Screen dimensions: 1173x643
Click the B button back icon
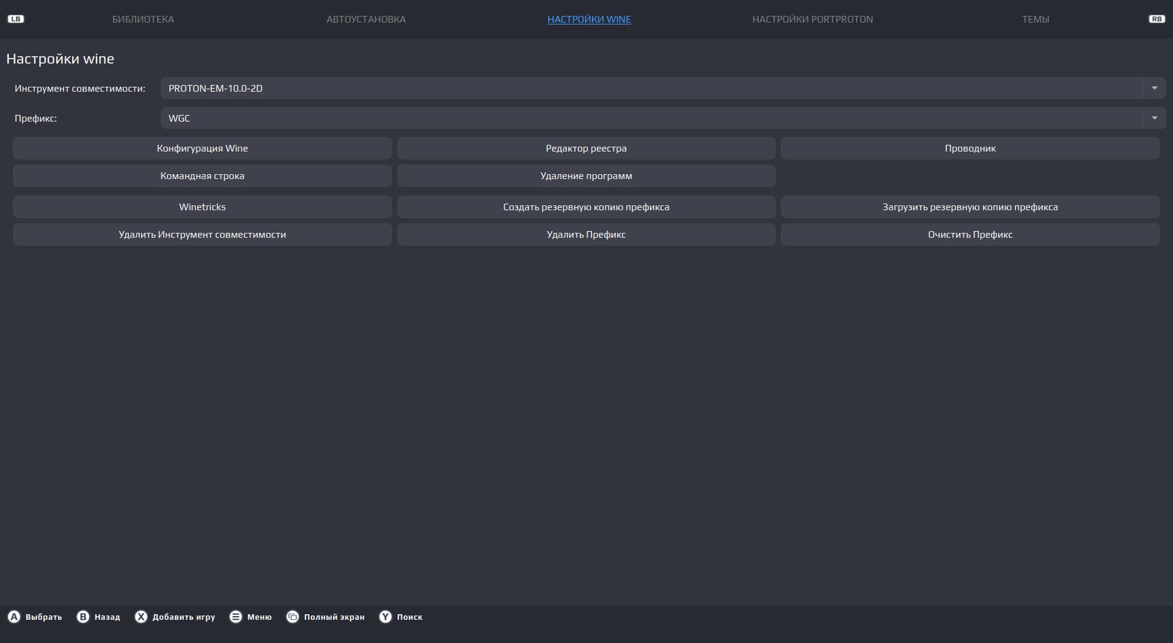point(83,617)
